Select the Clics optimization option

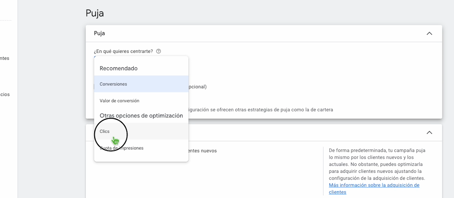pos(105,131)
